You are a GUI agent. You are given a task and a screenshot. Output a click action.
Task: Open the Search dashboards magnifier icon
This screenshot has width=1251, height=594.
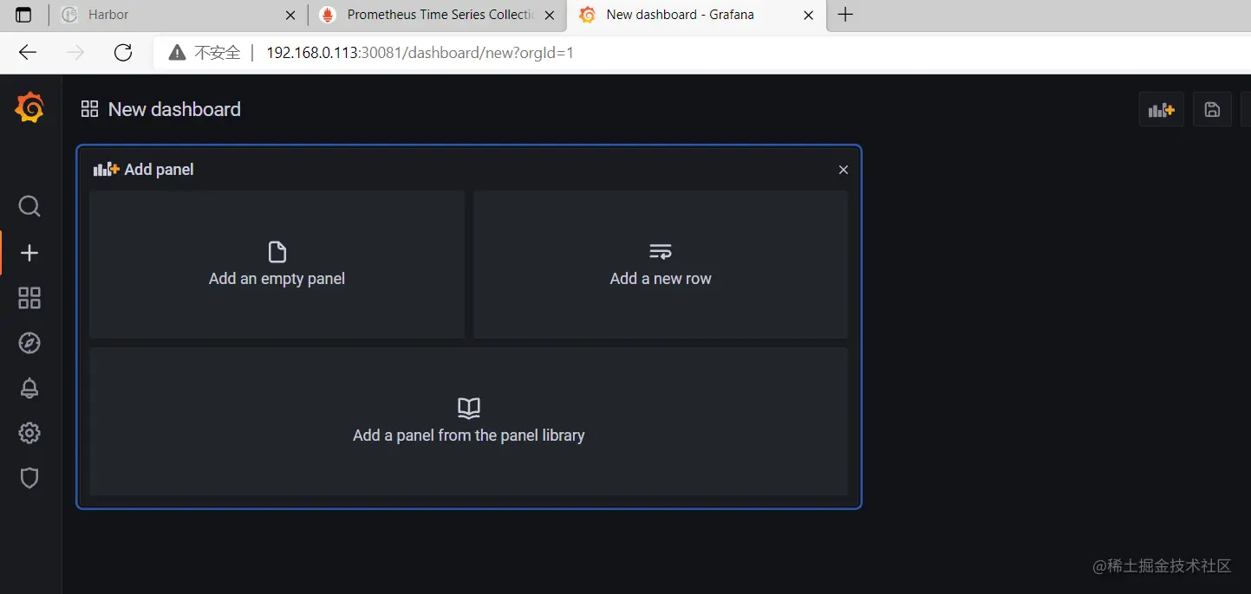click(x=29, y=206)
